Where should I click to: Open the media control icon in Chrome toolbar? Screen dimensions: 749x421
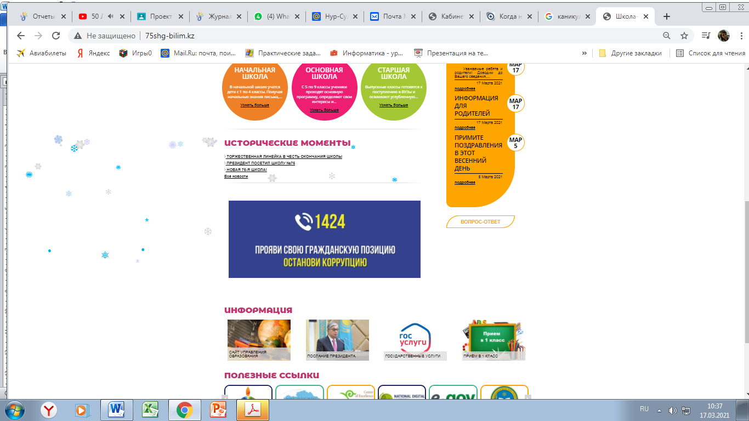tap(706, 36)
